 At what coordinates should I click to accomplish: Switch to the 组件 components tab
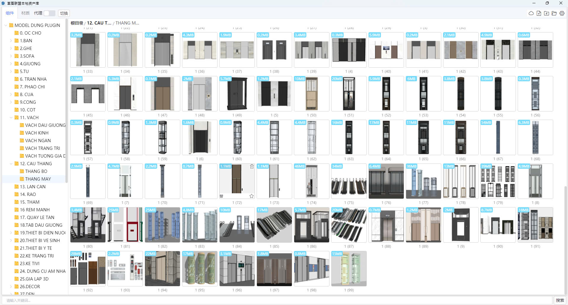click(x=10, y=13)
